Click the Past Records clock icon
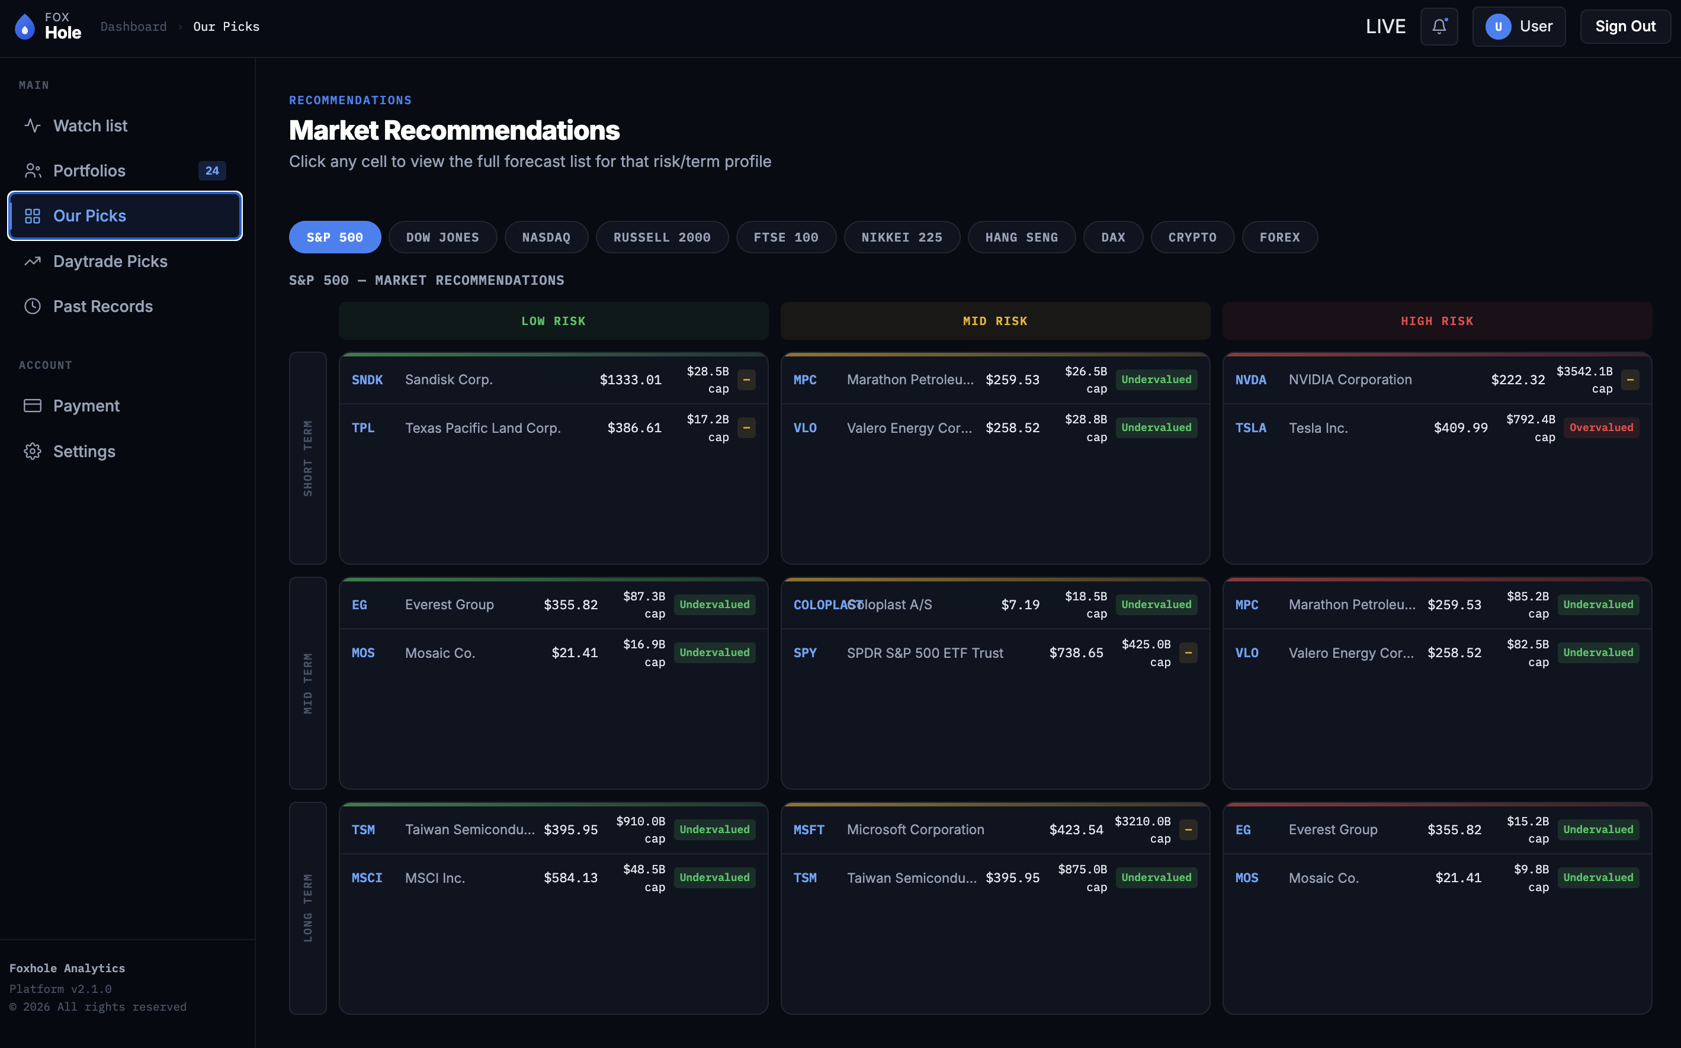Viewport: 1681px width, 1048px height. pos(33,306)
